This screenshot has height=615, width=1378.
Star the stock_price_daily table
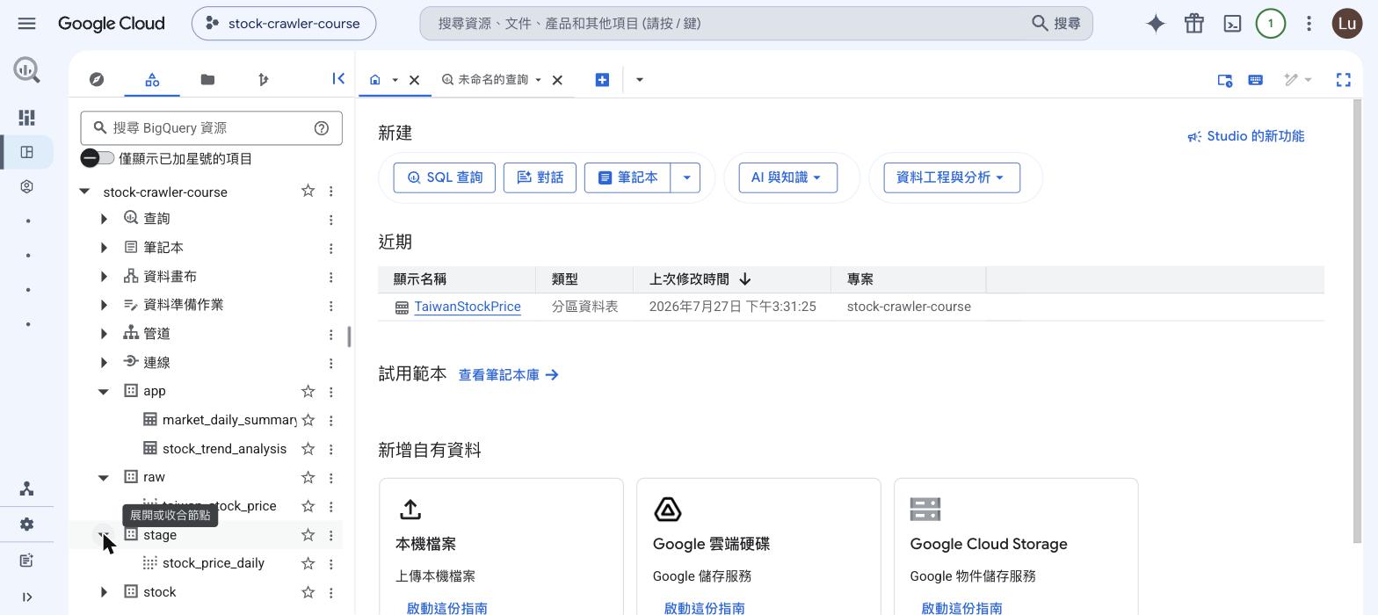pyautogui.click(x=308, y=563)
